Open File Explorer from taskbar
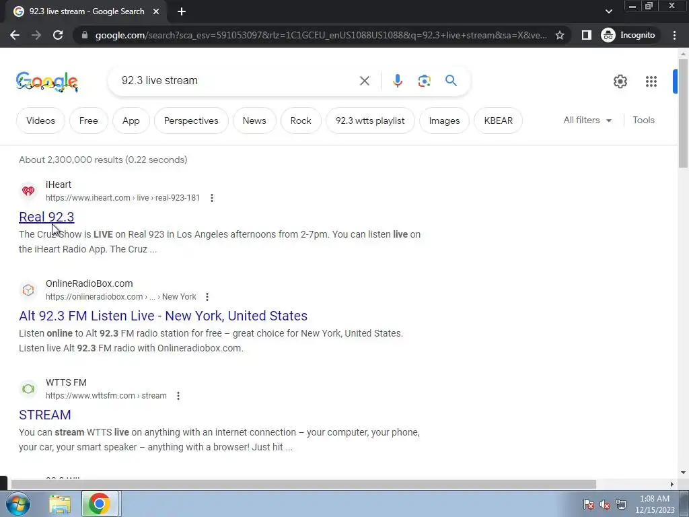 tap(60, 504)
